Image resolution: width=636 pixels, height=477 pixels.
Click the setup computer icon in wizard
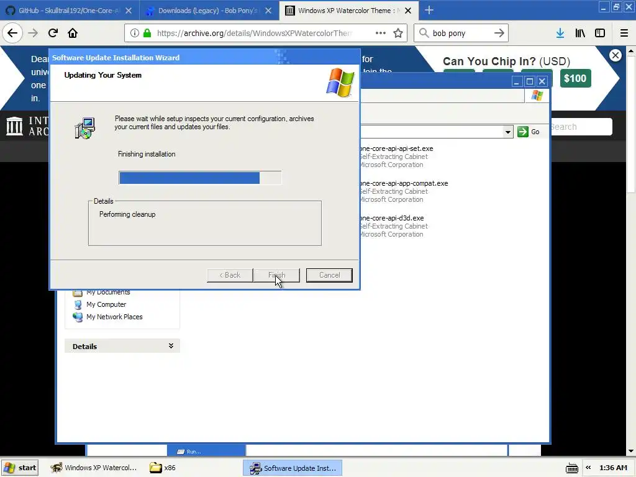coord(84,128)
